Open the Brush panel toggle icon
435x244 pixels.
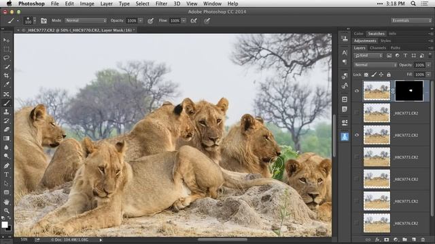click(x=43, y=21)
